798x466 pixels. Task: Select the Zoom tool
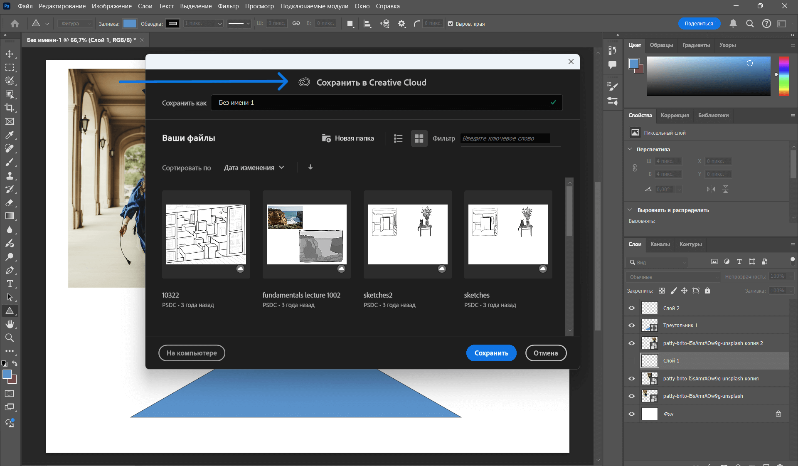coord(10,338)
